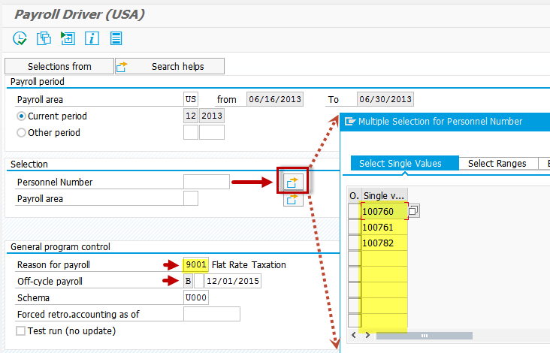Click the dynamic selections icon with green arrow
The height and width of the screenshot is (353, 550).
[x=68, y=38]
